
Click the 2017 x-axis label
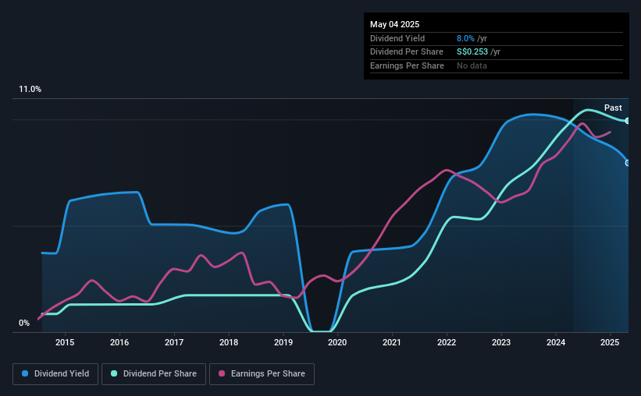point(174,342)
